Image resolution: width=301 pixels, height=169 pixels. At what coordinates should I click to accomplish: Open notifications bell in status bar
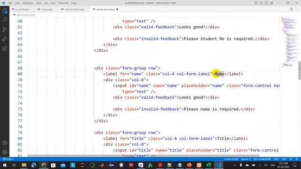pos(297,159)
